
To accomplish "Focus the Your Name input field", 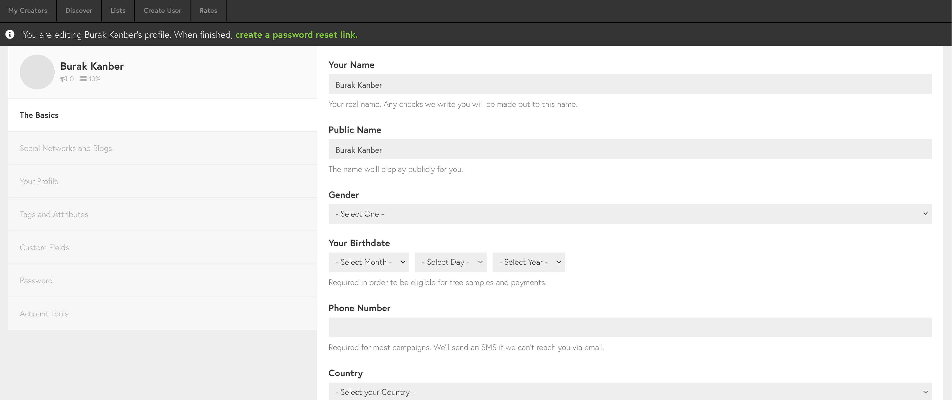I will [630, 84].
